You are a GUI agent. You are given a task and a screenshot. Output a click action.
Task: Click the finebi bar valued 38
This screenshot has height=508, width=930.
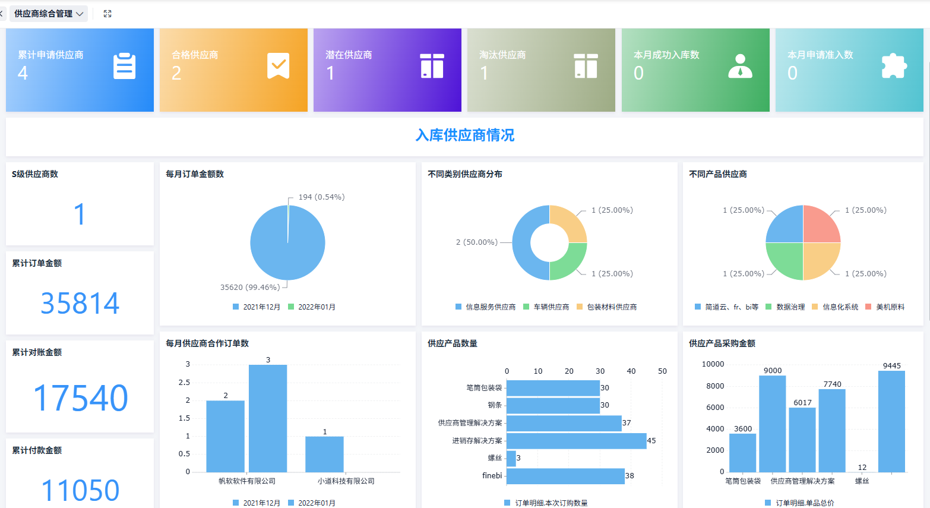pos(565,476)
